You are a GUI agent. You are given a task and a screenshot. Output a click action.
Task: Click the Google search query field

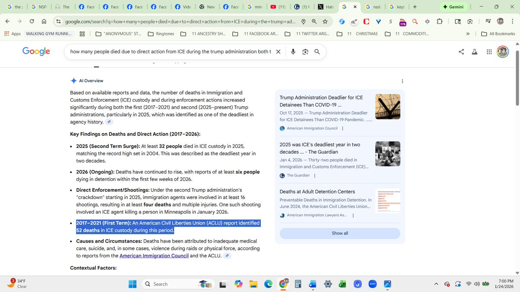point(170,52)
